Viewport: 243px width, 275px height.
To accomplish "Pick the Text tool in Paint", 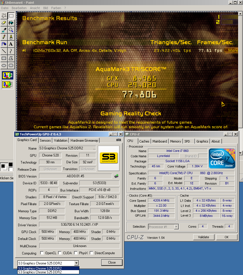I will point(11,44).
